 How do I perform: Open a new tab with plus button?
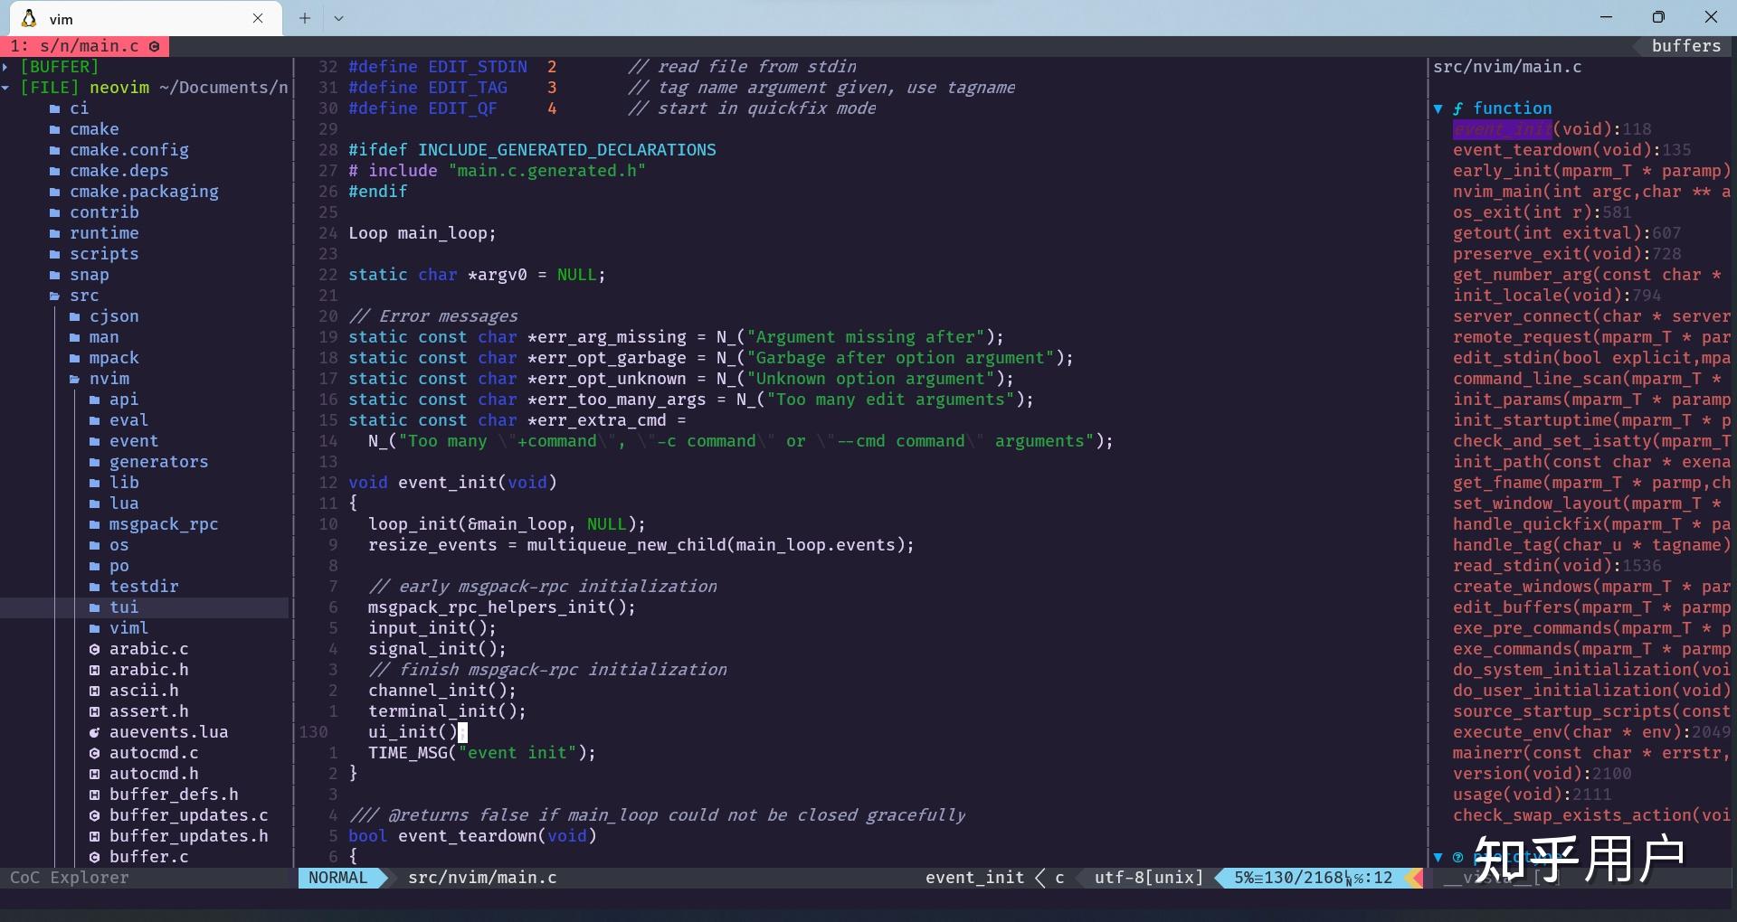304,18
